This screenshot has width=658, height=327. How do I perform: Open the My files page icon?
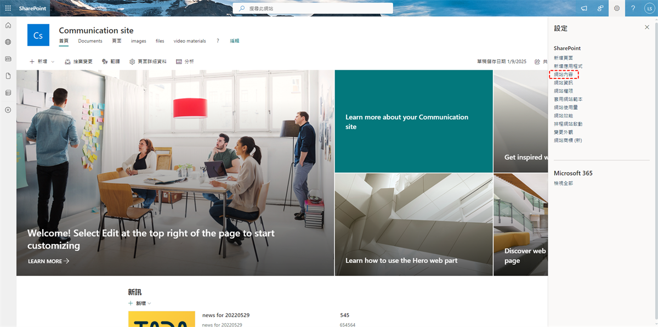click(8, 76)
